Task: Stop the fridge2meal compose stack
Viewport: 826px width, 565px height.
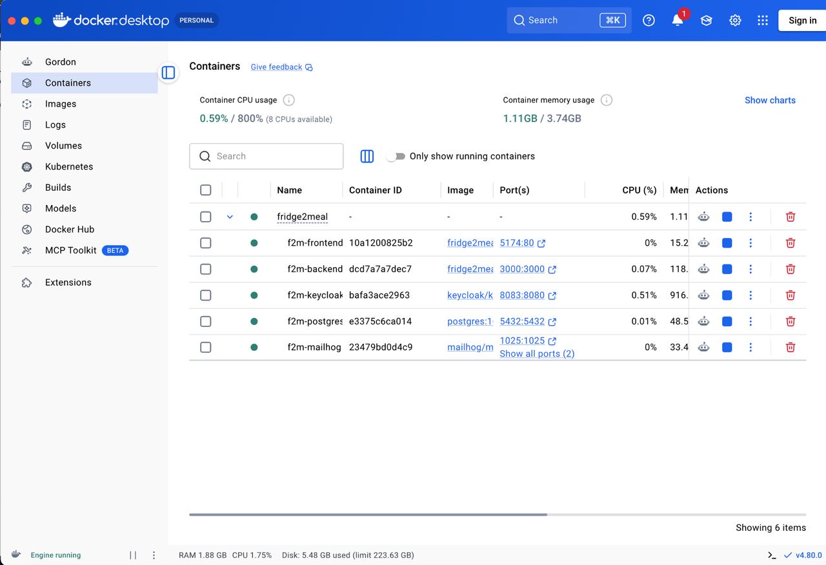Action: click(727, 217)
